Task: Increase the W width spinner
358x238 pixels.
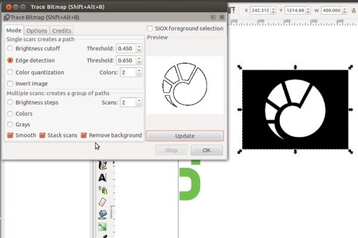Action: click(344, 9)
